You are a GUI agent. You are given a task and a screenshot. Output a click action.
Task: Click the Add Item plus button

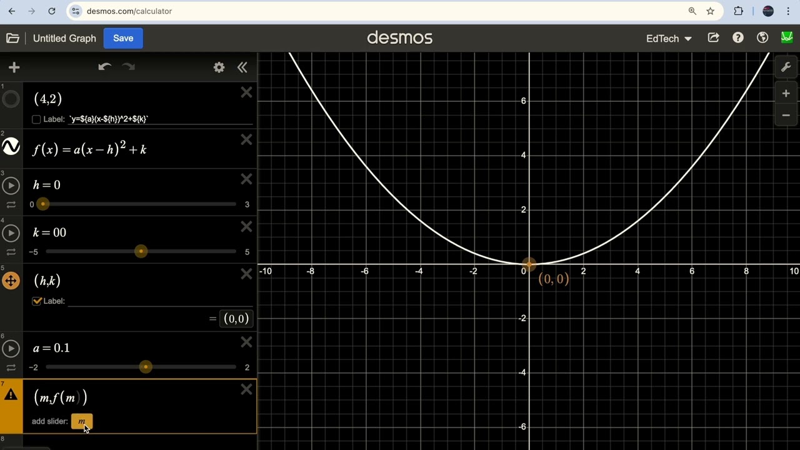pyautogui.click(x=14, y=67)
